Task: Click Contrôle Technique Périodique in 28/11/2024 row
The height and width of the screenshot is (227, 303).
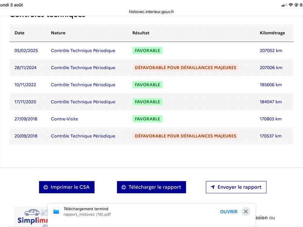Action: 83,68
